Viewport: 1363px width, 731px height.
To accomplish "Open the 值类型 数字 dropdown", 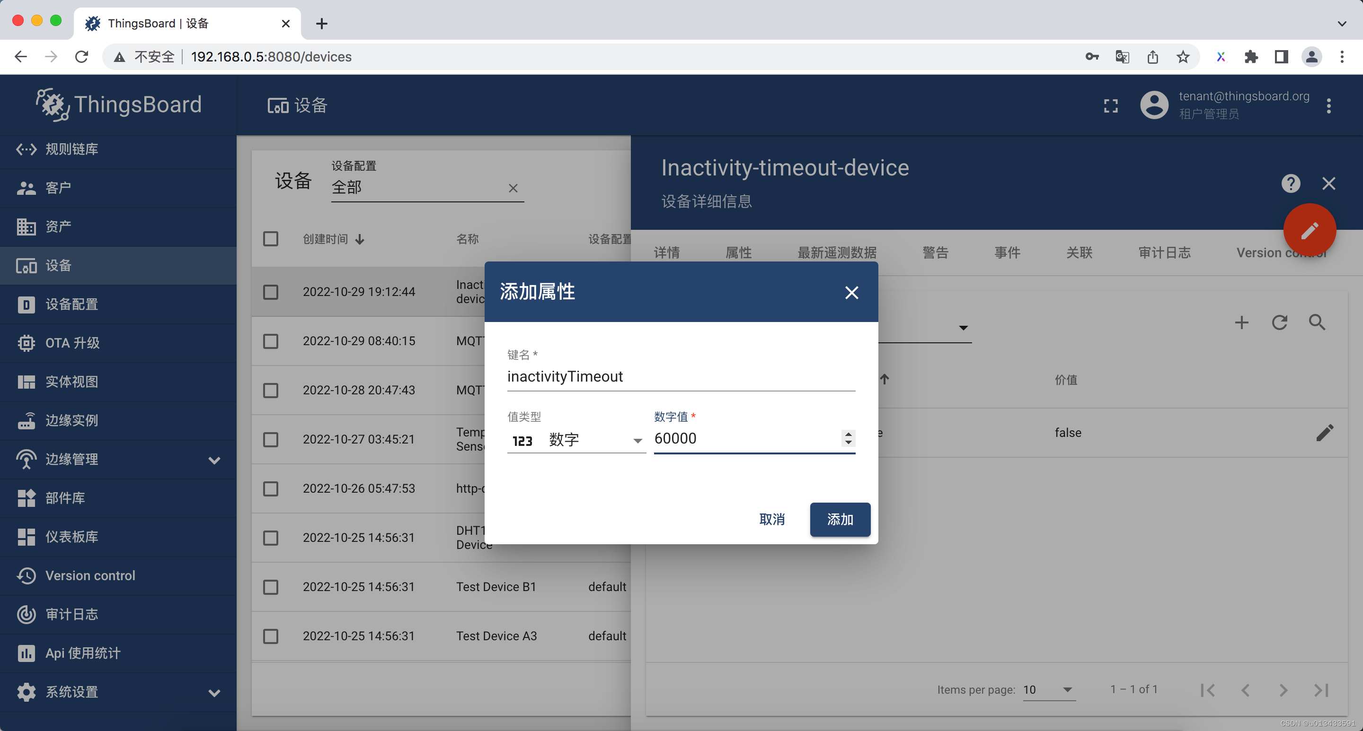I will point(576,440).
